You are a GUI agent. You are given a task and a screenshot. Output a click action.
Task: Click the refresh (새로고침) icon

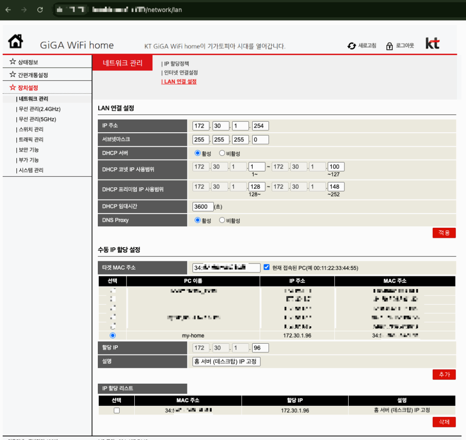[351, 46]
